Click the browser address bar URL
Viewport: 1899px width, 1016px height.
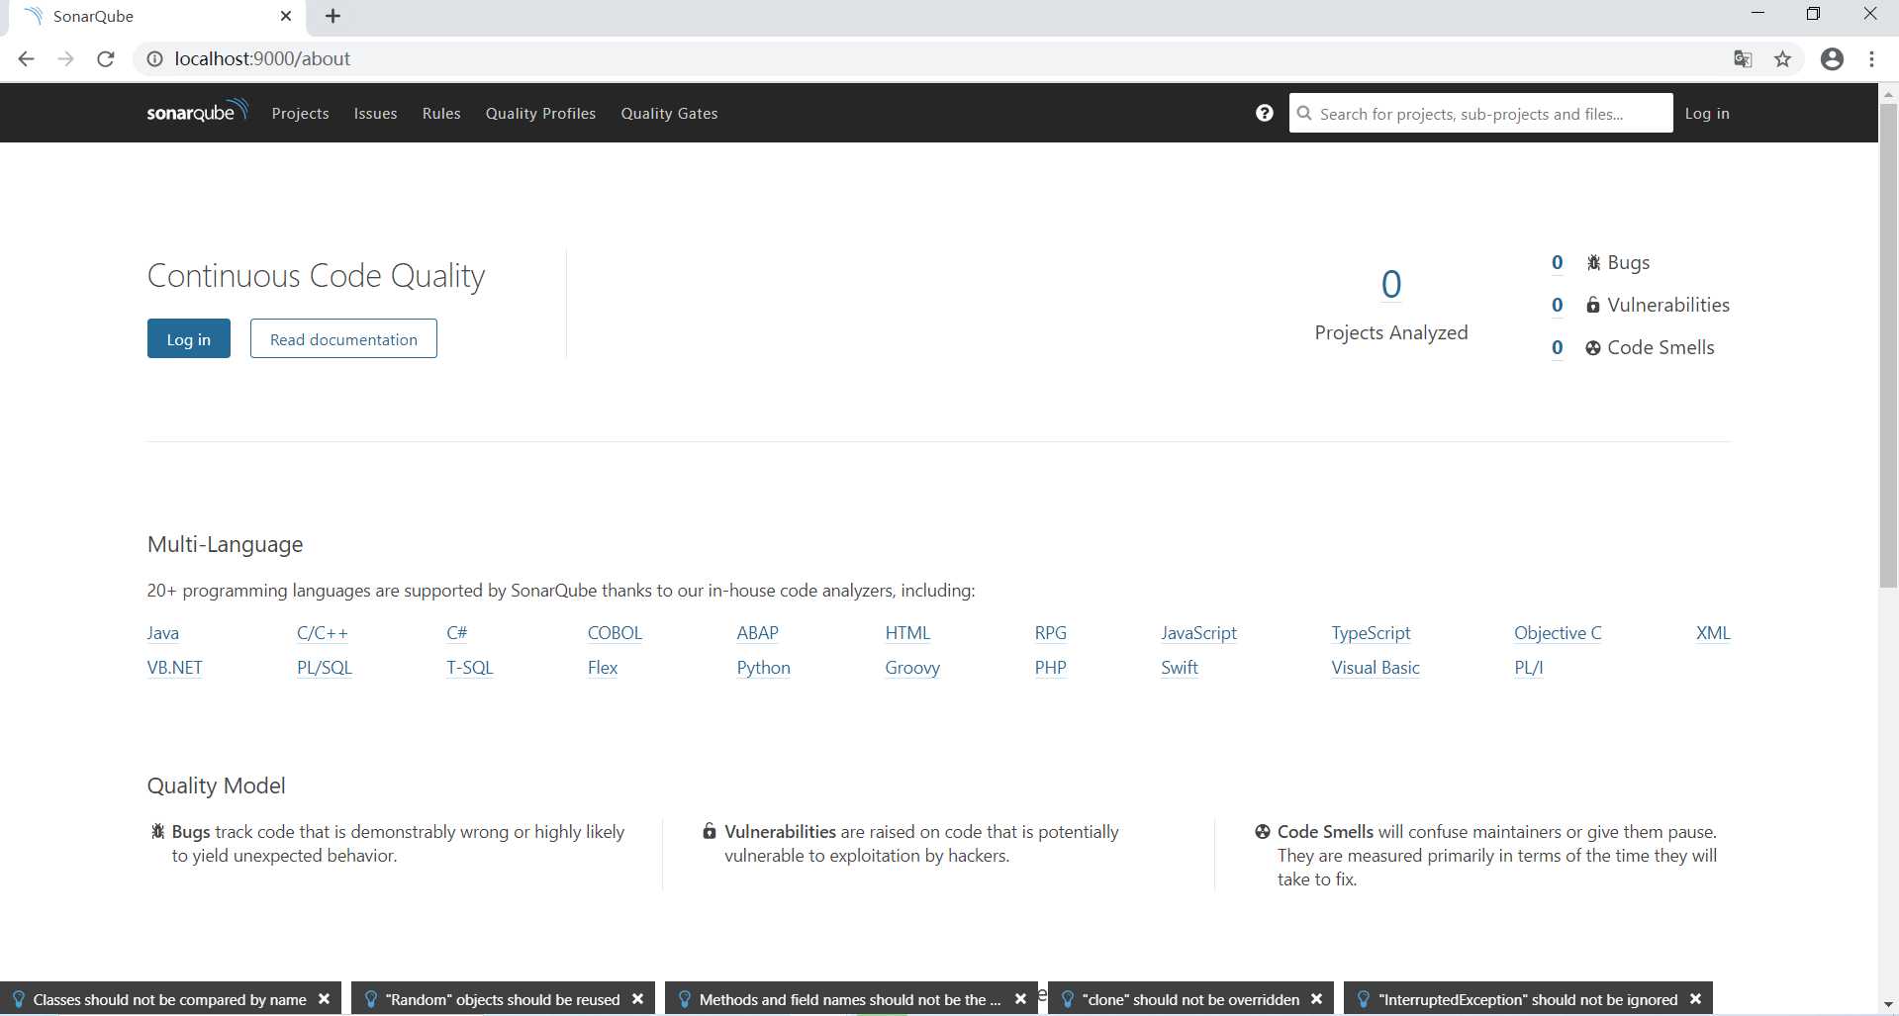[x=262, y=59]
